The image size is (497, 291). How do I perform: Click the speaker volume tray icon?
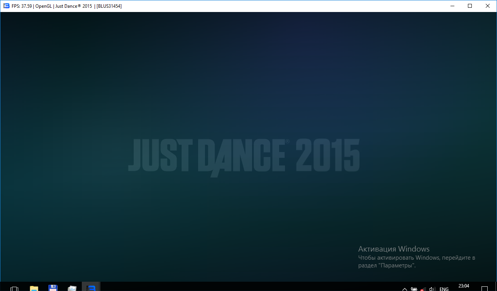click(433, 289)
